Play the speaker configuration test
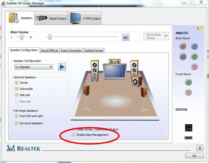 62,67
